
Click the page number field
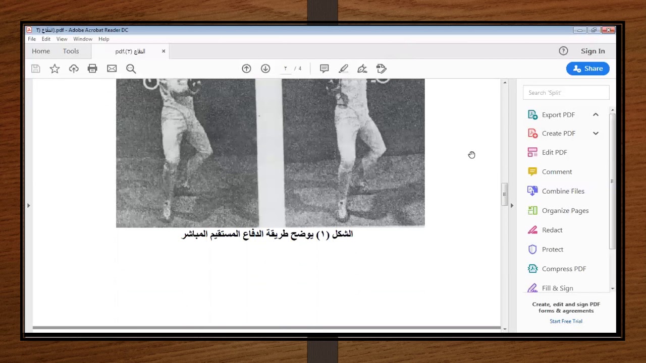[285, 69]
